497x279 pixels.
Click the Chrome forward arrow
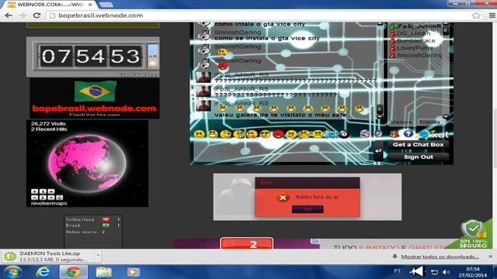point(23,15)
